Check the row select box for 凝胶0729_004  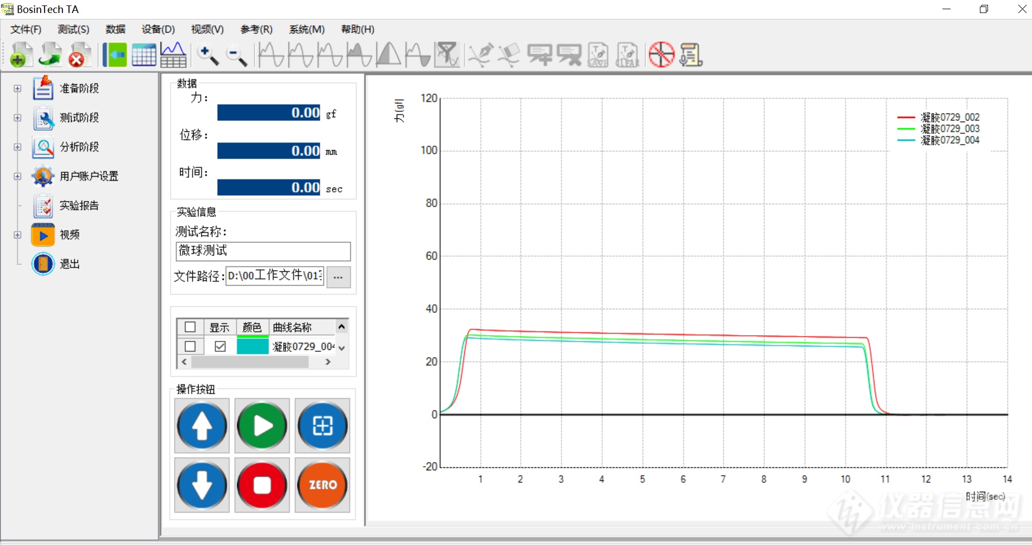(x=190, y=346)
